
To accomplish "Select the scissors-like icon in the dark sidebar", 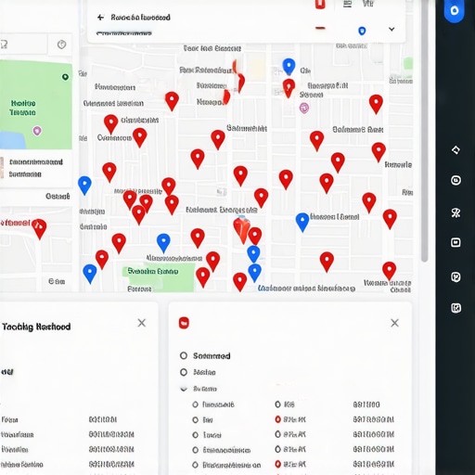I will 456,212.
